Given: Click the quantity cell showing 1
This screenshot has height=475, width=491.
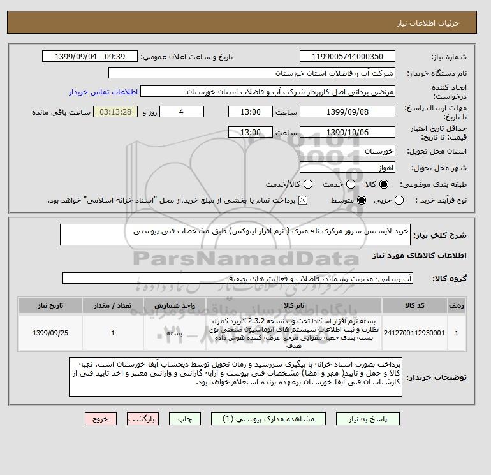Looking at the screenshot, I should 113,333.
